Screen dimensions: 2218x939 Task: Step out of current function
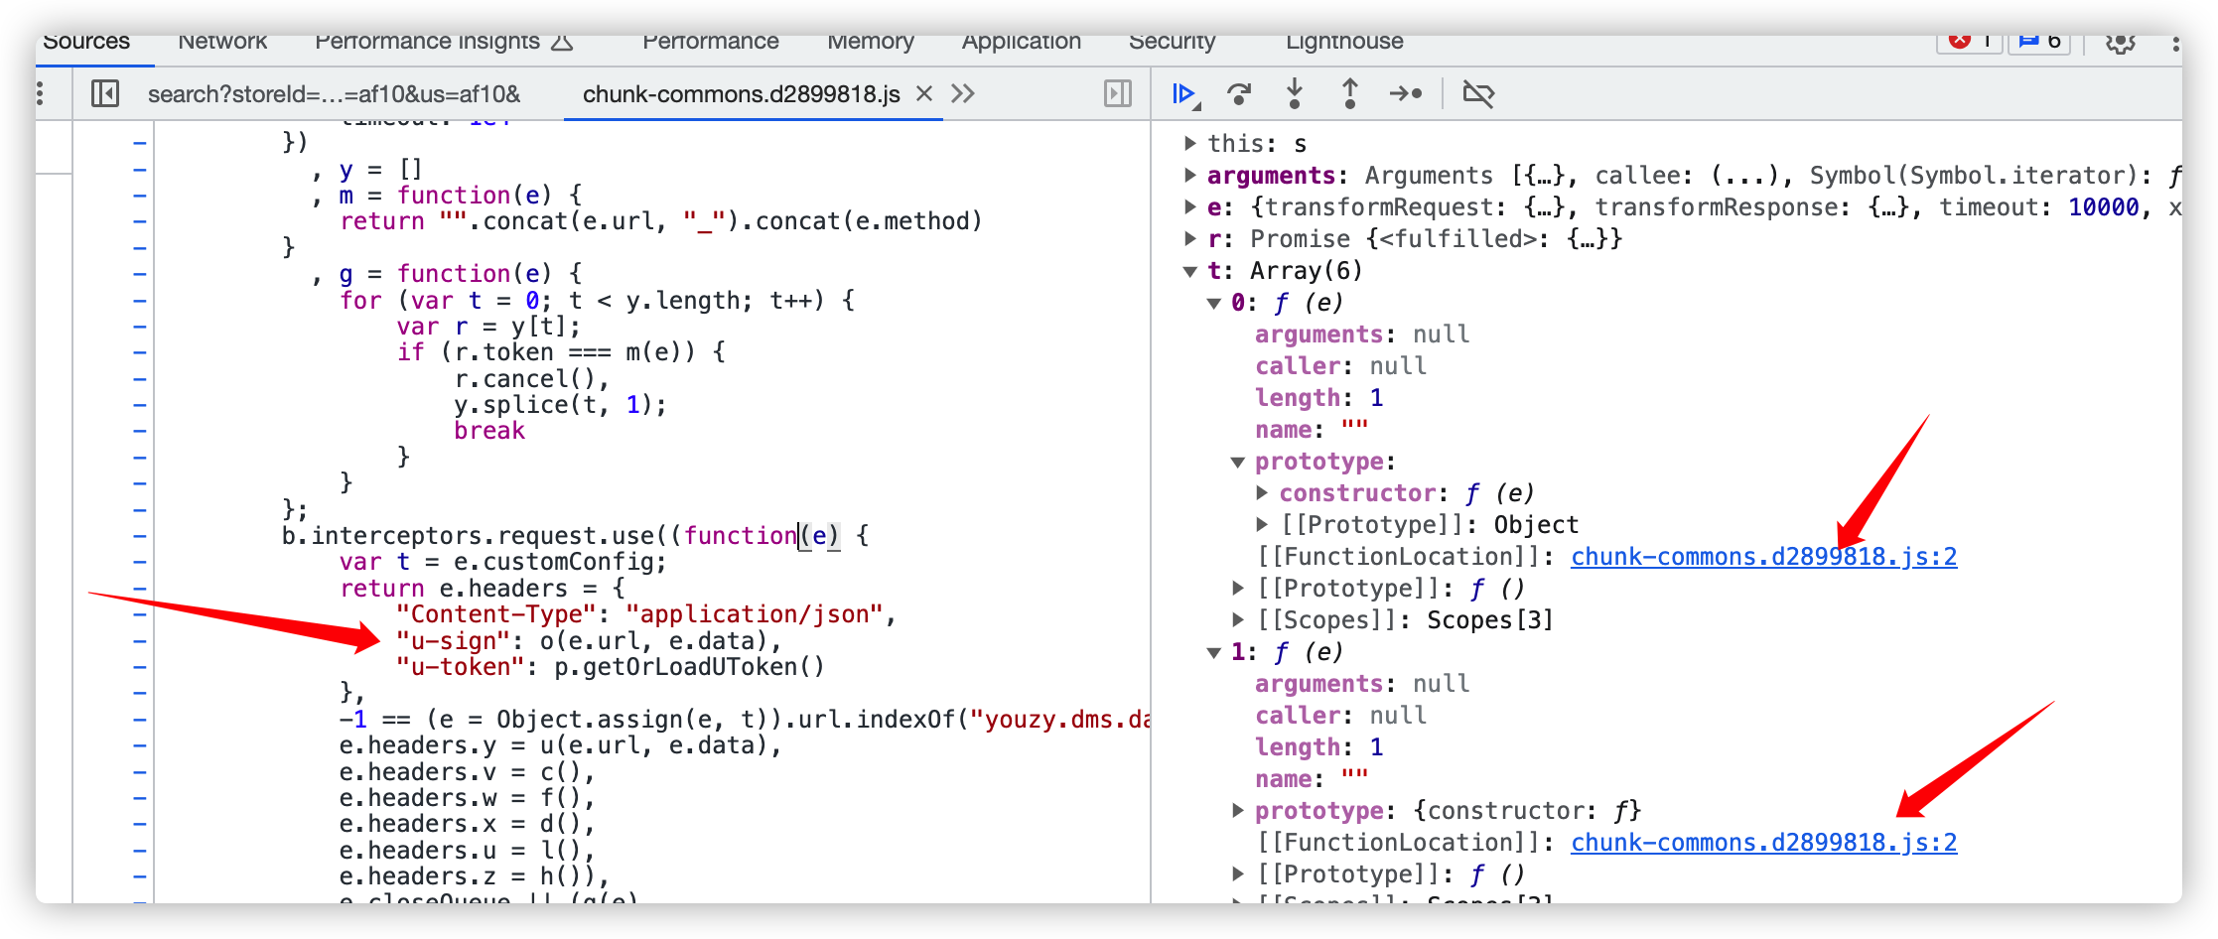1350,94
